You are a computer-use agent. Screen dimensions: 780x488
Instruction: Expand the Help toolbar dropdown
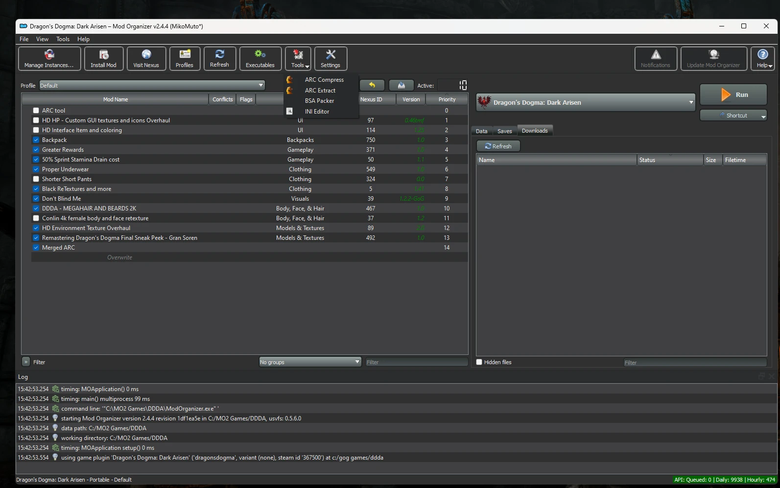click(770, 66)
